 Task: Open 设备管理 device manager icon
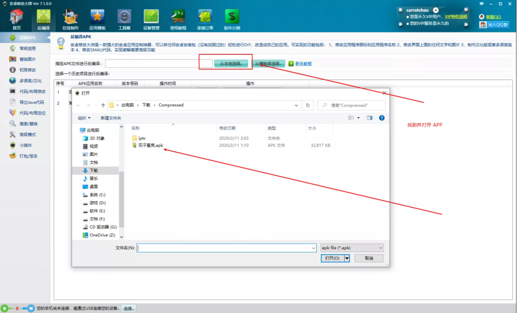(151, 19)
